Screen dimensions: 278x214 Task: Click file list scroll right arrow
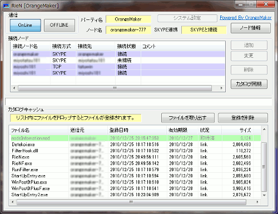257,202
